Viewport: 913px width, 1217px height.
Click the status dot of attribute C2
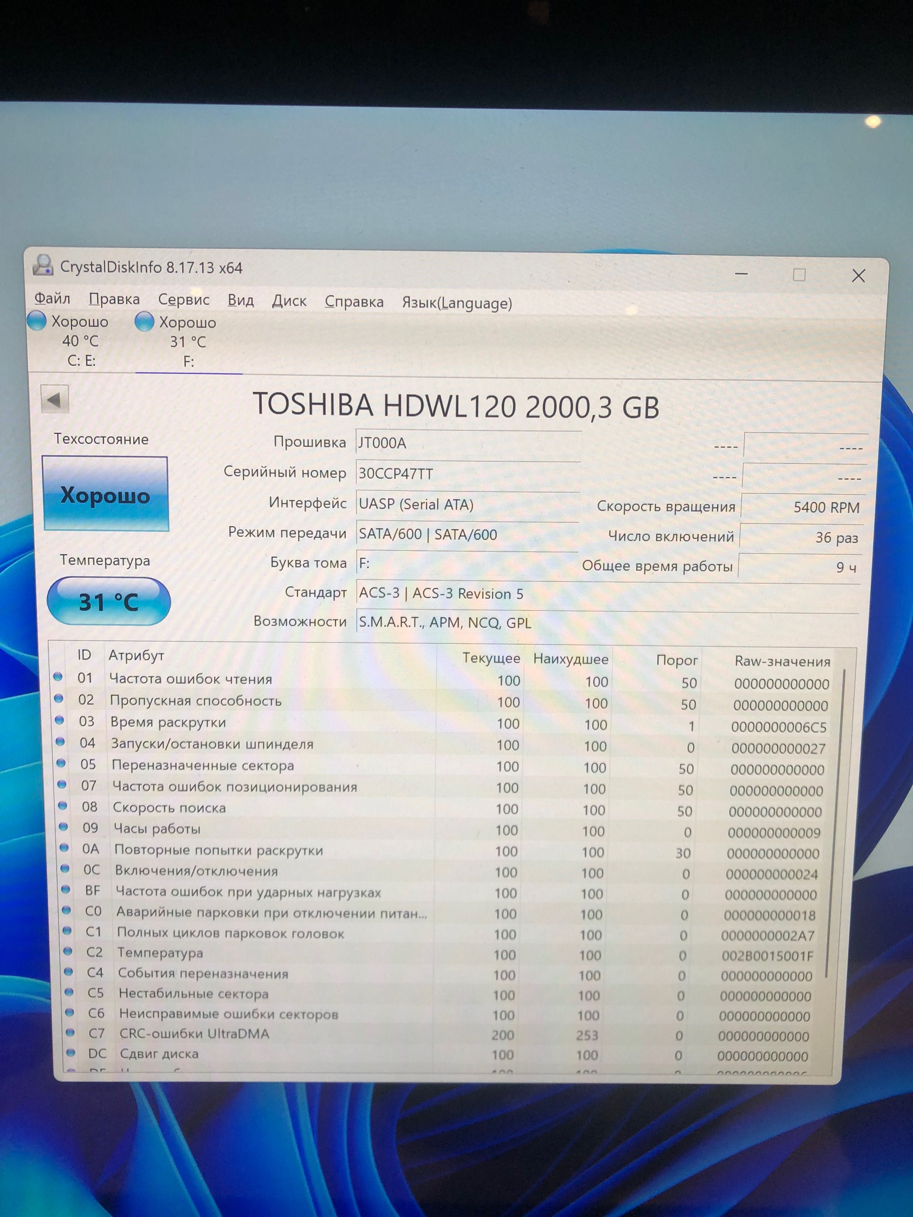(x=67, y=951)
